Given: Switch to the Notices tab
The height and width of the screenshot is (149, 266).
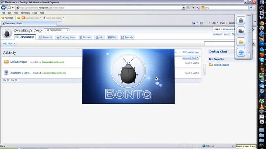Looking at the screenshot, I should 85,38.
